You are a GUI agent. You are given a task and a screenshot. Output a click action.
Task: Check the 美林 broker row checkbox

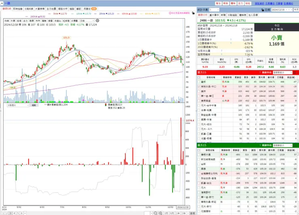(x=199, y=91)
